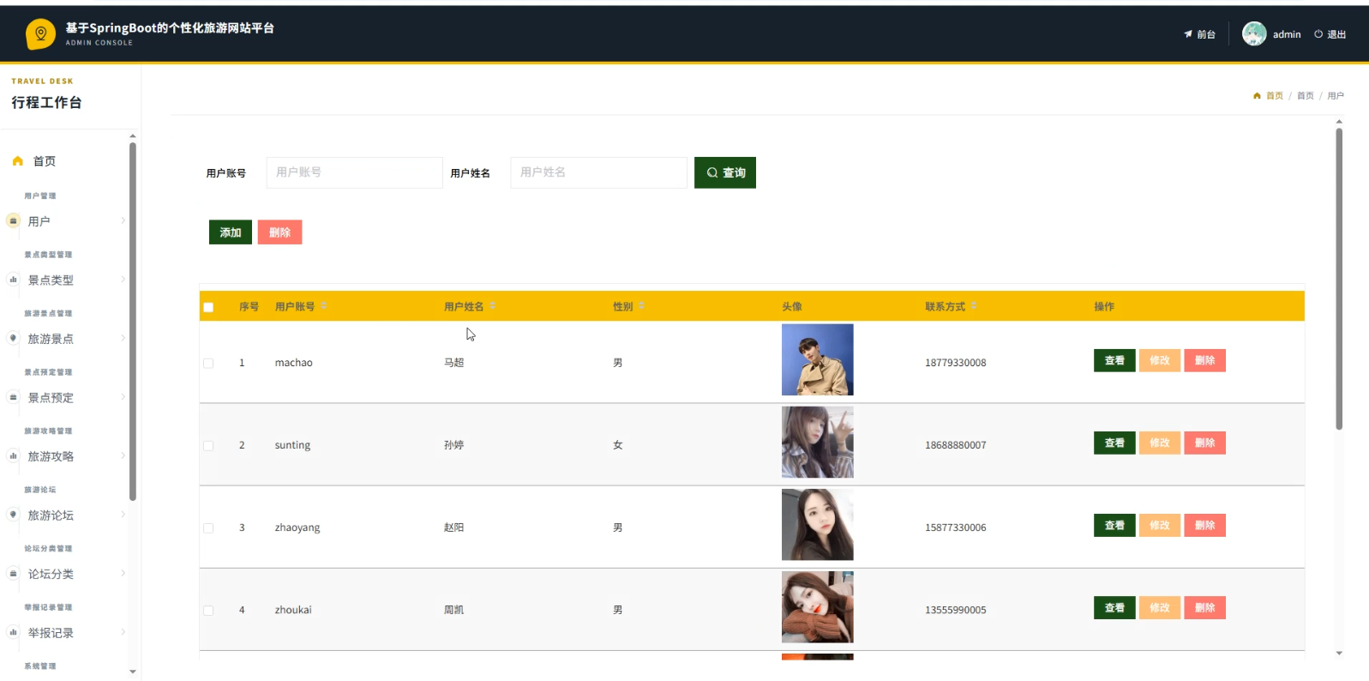The image size is (1369, 681).
Task: Open the 首页 sidebar menu label
Action: 45,161
